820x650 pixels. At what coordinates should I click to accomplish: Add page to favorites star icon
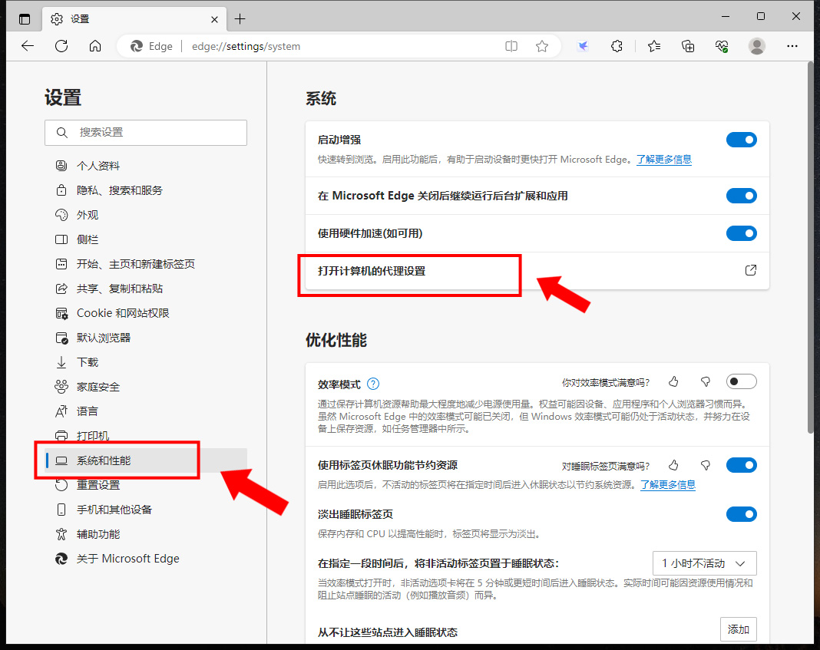[542, 46]
